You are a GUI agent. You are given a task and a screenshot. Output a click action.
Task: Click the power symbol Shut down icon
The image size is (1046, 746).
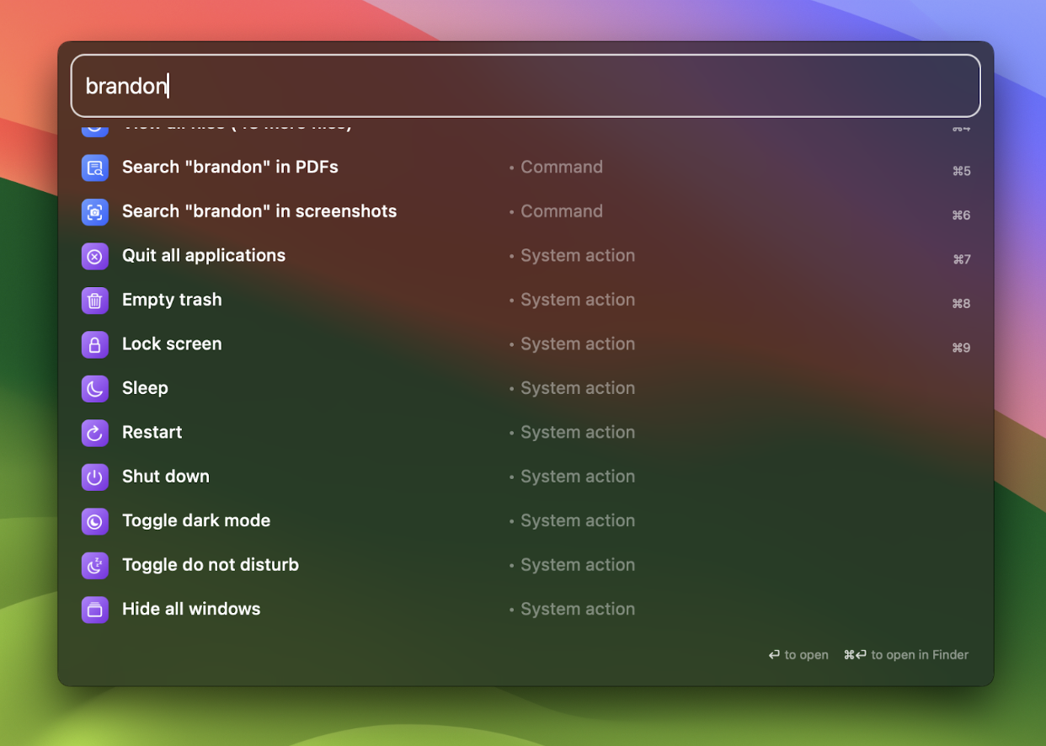click(x=95, y=477)
